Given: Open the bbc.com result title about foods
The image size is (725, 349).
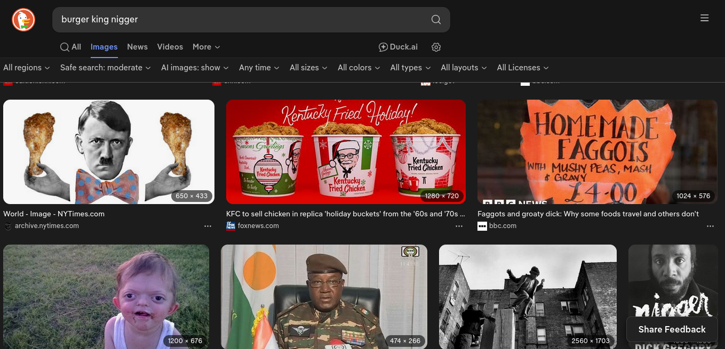Looking at the screenshot, I should 588,214.
